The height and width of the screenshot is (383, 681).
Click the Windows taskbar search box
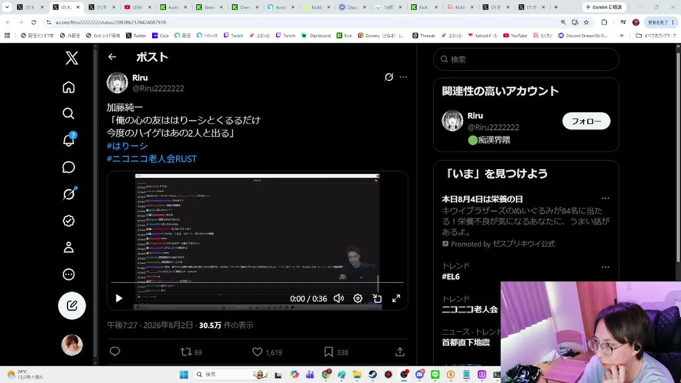point(232,374)
